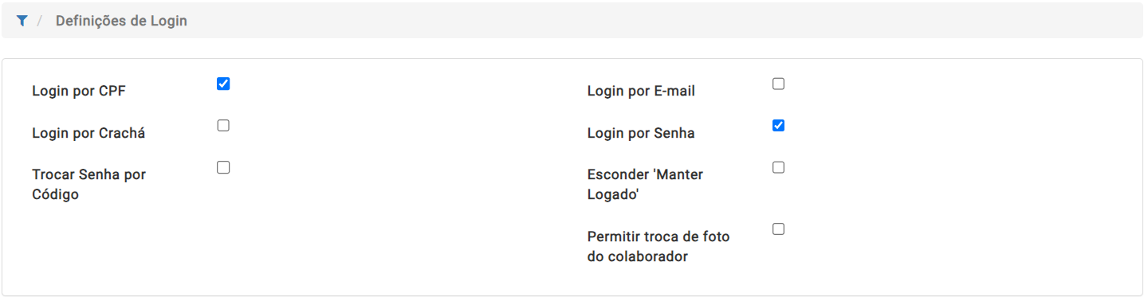Tick Permitir troca de foto checkbox
The width and height of the screenshot is (1144, 297).
click(779, 229)
